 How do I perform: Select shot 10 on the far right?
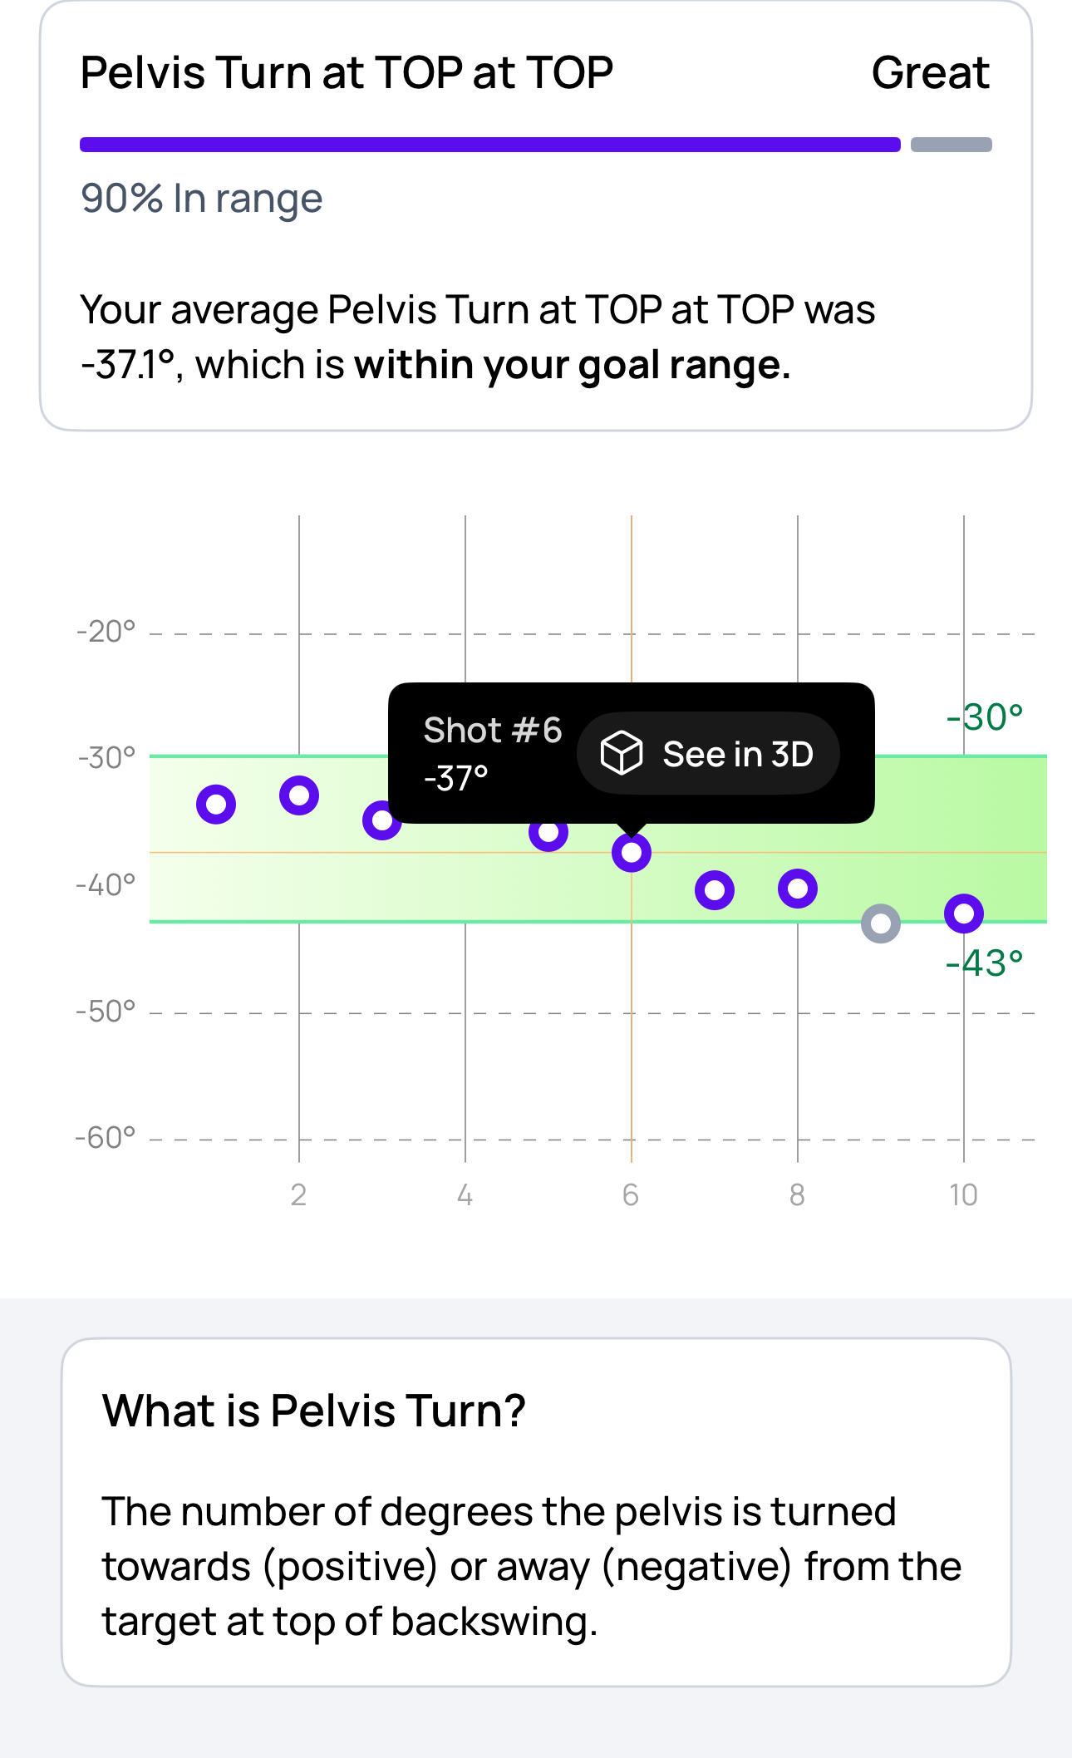tap(964, 913)
